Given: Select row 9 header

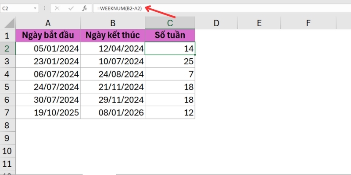Looking at the screenshot, I should (7, 138).
